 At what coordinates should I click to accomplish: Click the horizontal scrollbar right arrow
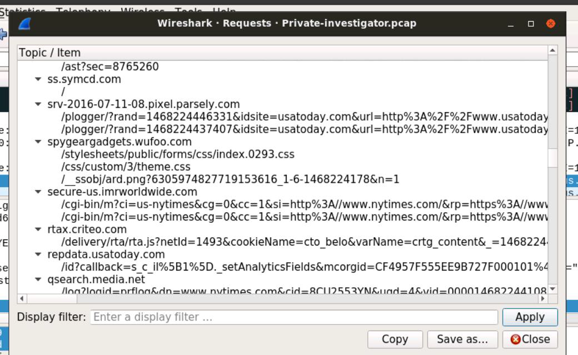pos(544,298)
